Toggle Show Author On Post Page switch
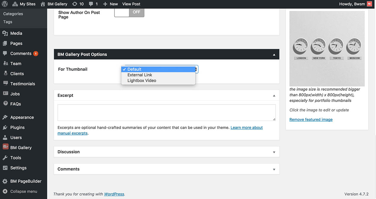This screenshot has width=376, height=199. (x=129, y=12)
